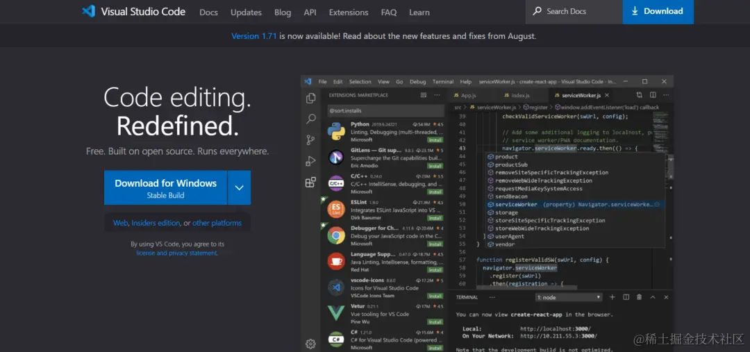Select the TERMINAL panel tab
Image resolution: width=750 pixels, height=352 pixels.
[x=467, y=297]
